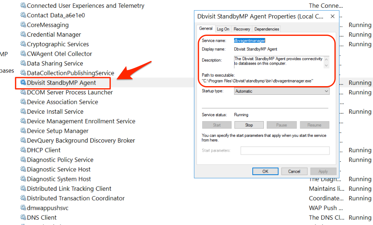Click the Start parameters input field
373x225 pixels.
coord(285,151)
